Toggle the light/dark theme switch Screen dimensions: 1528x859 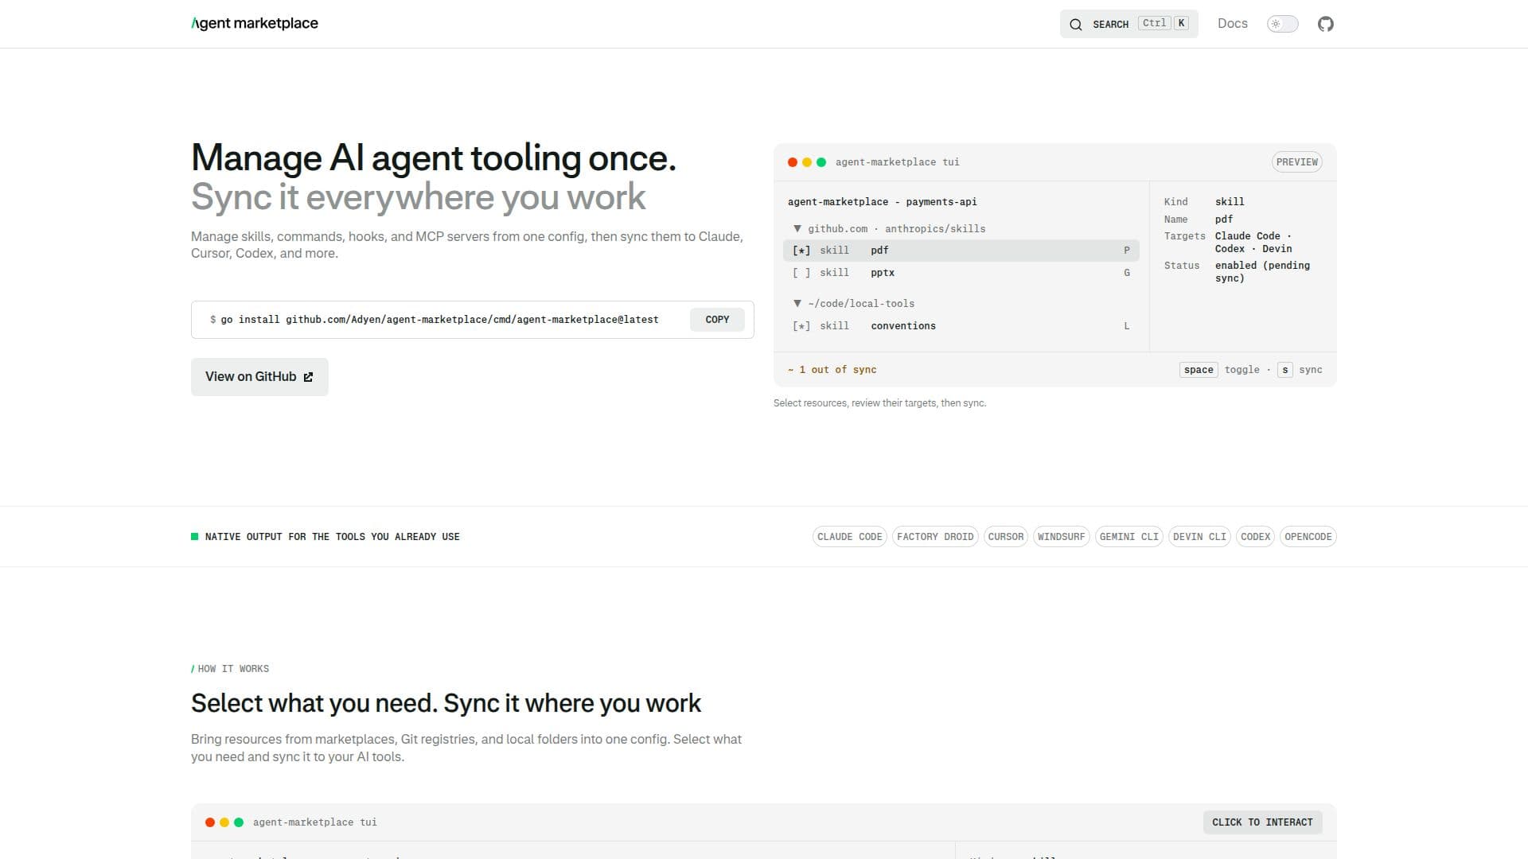coord(1282,24)
